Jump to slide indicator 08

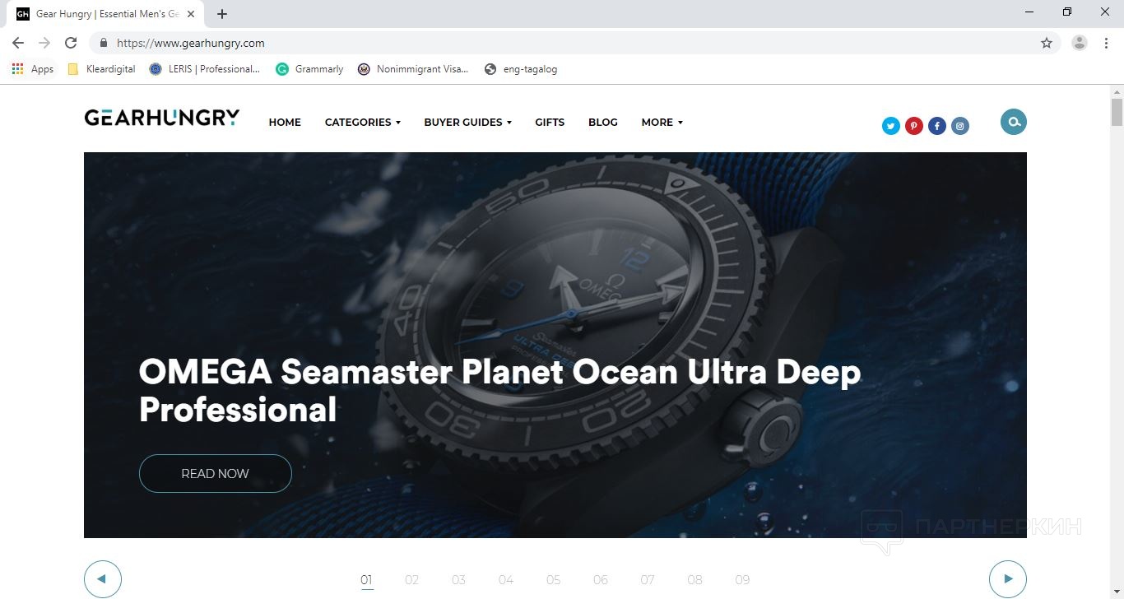point(695,580)
